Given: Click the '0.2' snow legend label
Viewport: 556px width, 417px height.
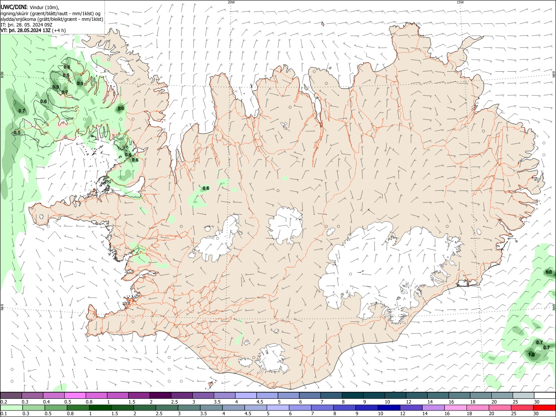Looking at the screenshot, I should tap(3, 402).
